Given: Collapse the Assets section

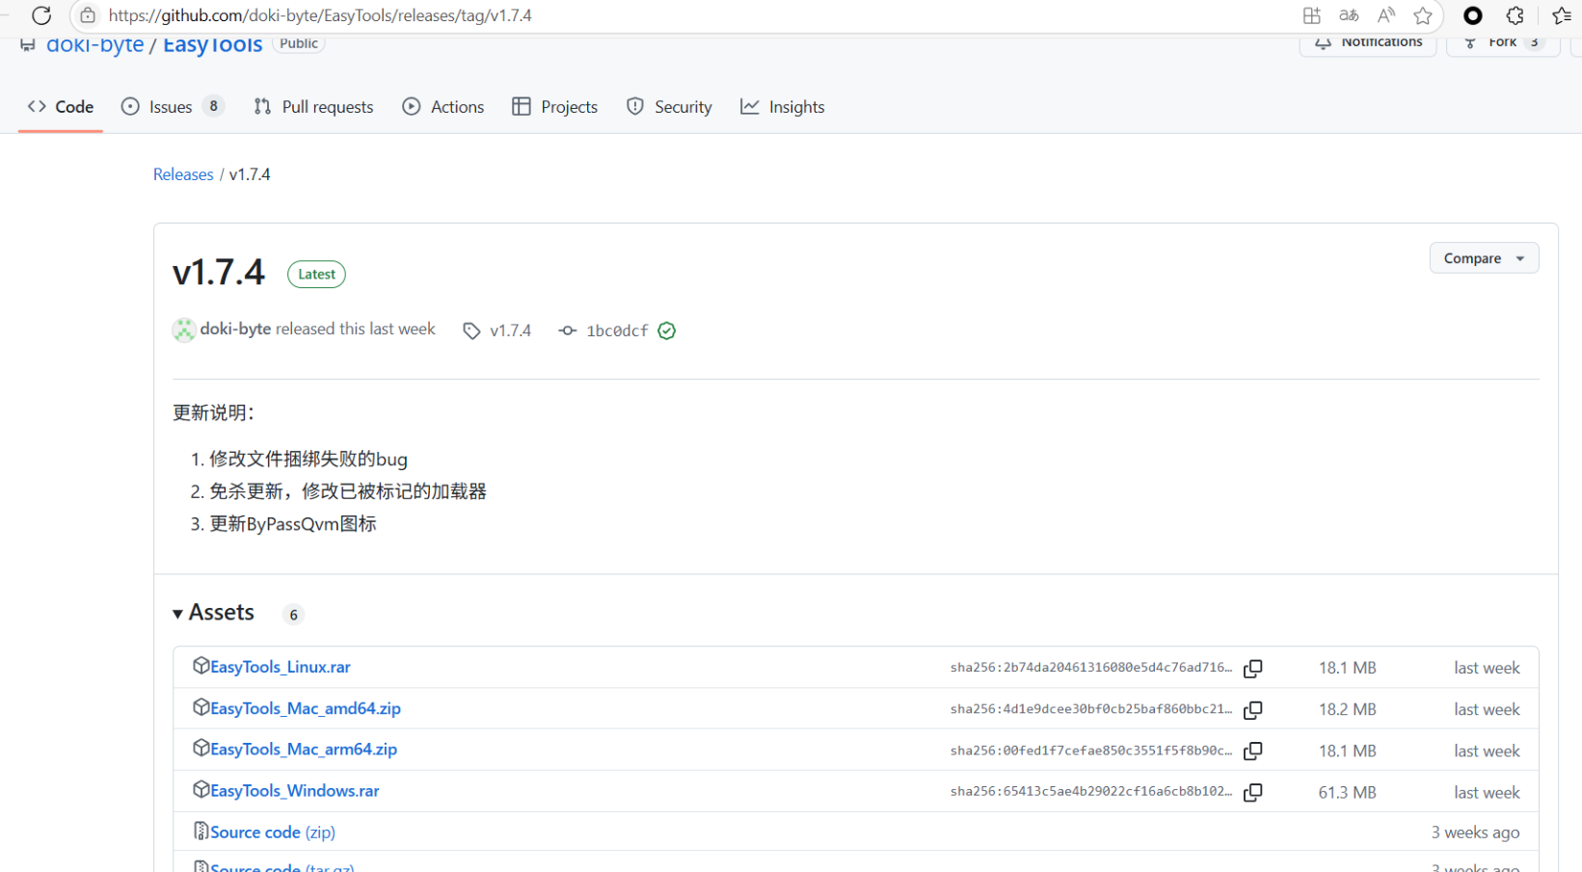Looking at the screenshot, I should pyautogui.click(x=214, y=613).
